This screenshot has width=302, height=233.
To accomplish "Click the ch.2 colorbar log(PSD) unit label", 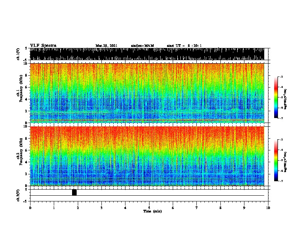I will tap(286, 162).
